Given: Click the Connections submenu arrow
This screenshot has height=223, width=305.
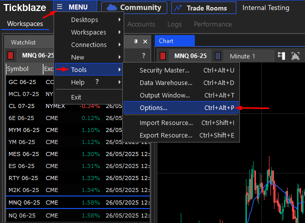Looking at the screenshot, I should [x=119, y=44].
